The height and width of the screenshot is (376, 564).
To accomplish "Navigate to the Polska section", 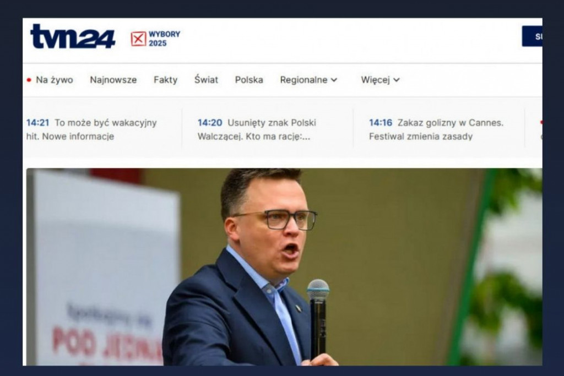I will tap(249, 80).
